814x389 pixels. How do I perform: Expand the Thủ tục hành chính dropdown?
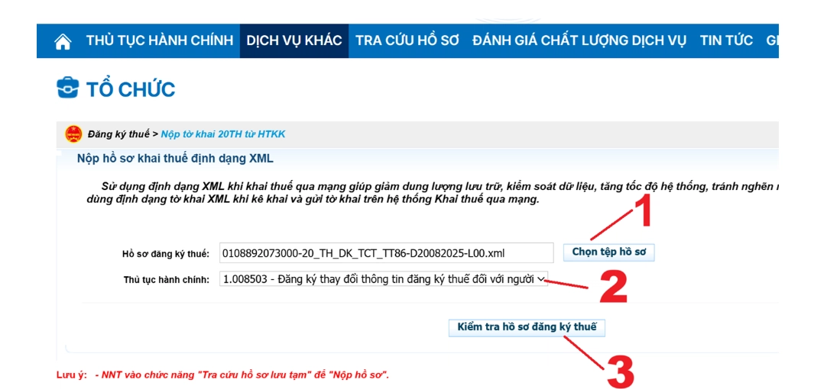point(384,279)
